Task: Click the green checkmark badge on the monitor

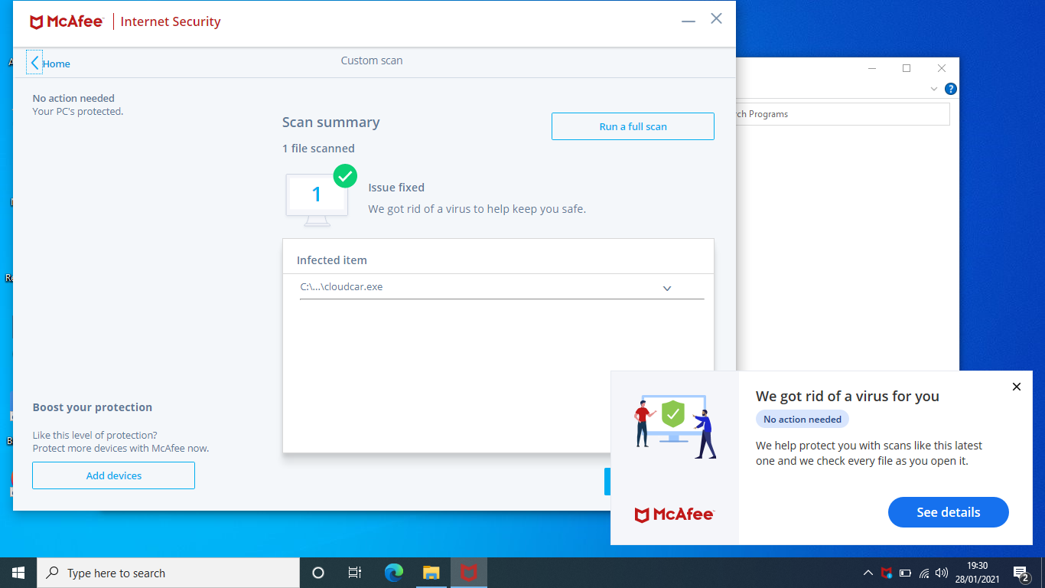Action: click(x=345, y=176)
